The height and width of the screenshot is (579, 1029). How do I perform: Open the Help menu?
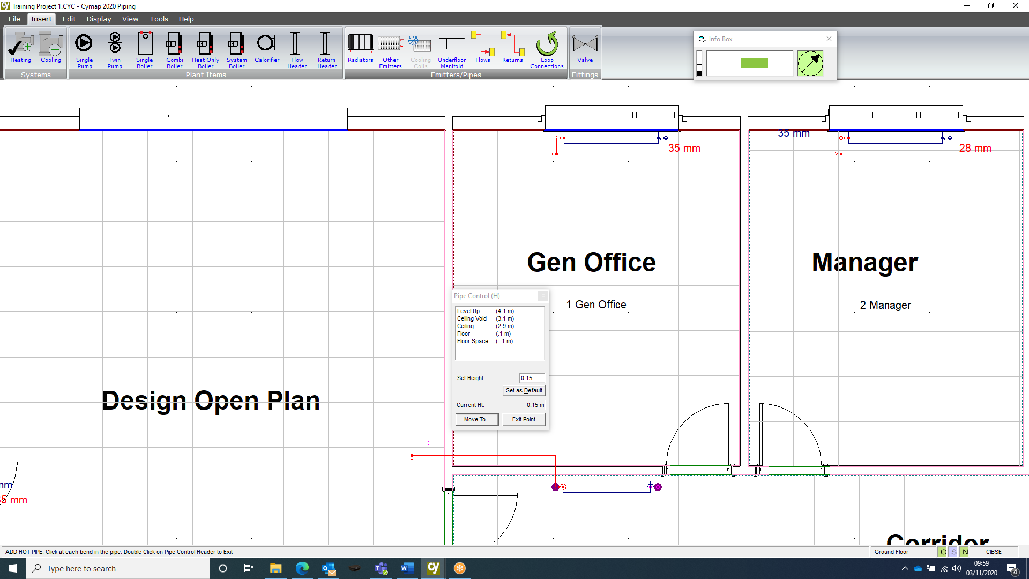(187, 19)
